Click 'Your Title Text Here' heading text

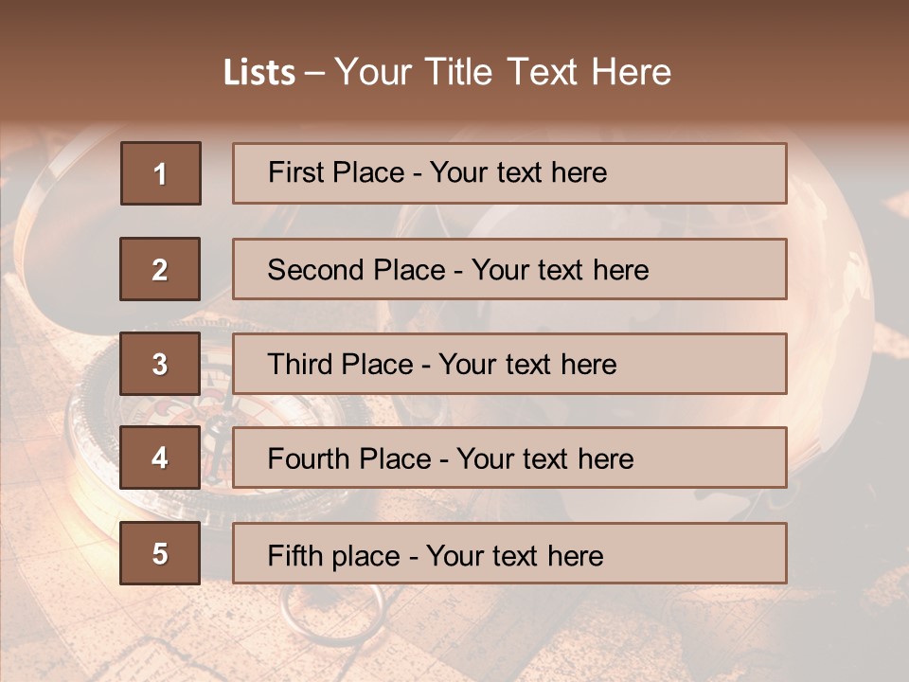503,73
